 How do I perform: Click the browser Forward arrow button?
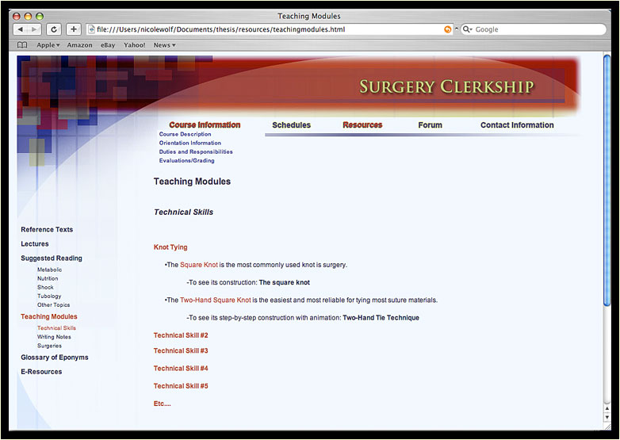[x=34, y=29]
